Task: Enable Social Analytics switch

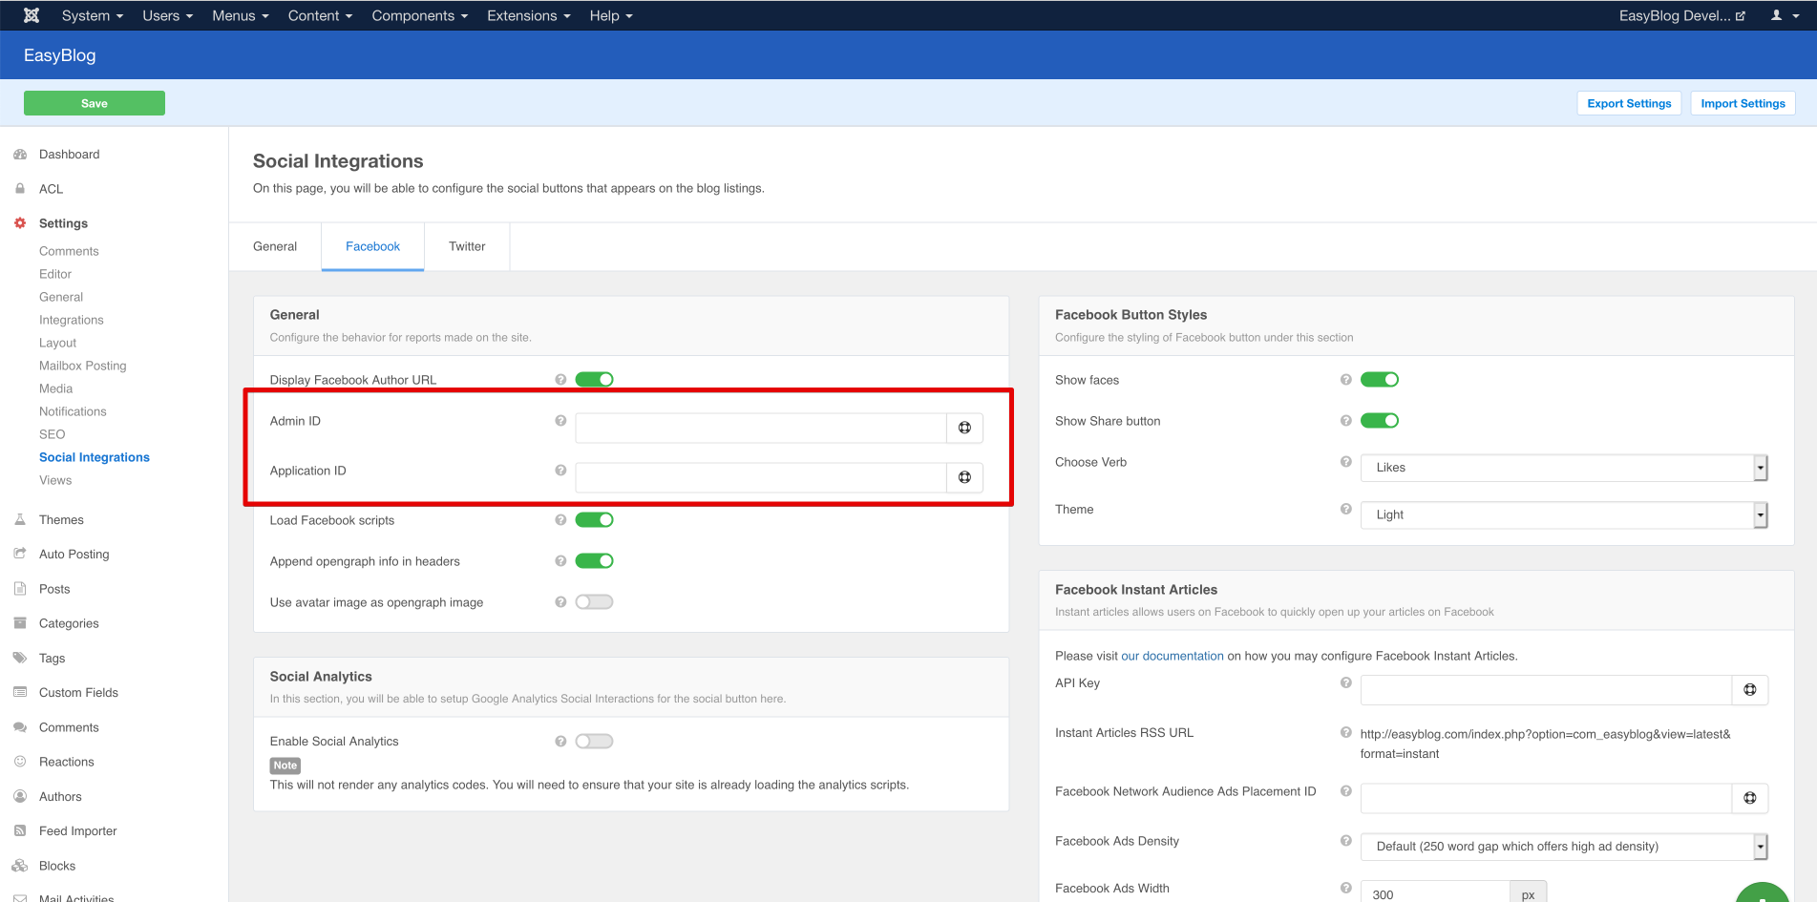Action: [594, 742]
